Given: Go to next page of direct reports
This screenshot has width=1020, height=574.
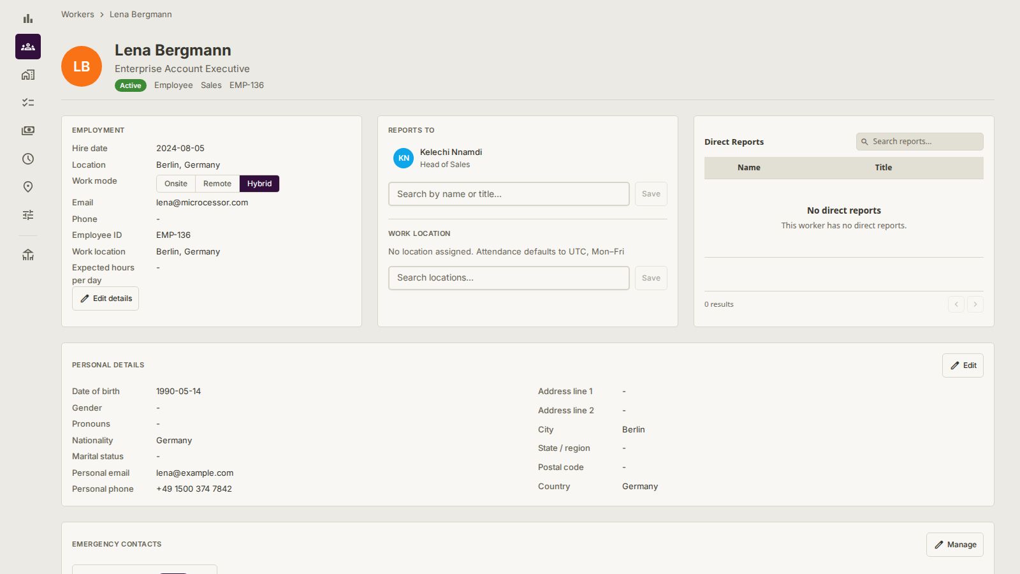Looking at the screenshot, I should click(x=975, y=304).
